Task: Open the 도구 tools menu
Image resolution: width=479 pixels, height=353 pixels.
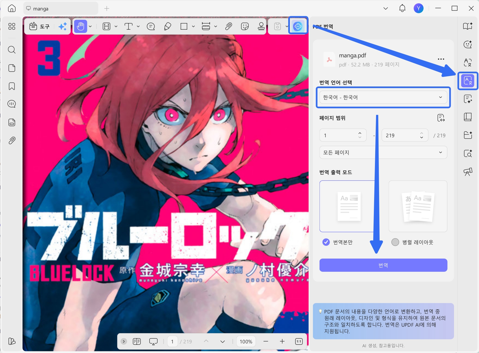Action: pos(40,26)
